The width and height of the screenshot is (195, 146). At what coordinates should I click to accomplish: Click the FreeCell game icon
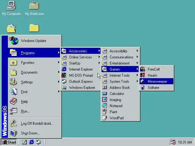point(143,69)
